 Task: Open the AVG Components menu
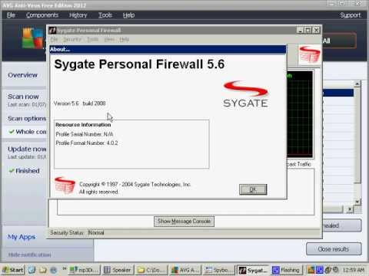coord(42,15)
